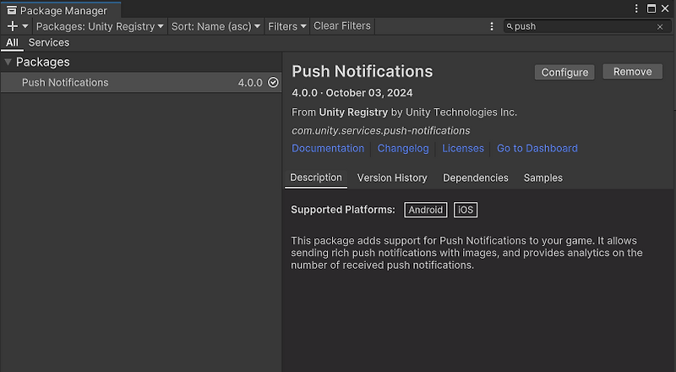Open the window's three-dot options menu
This screenshot has width=676, height=372.
click(x=636, y=8)
